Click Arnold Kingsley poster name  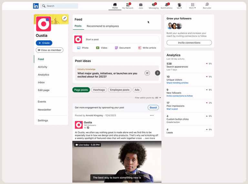[94, 115]
